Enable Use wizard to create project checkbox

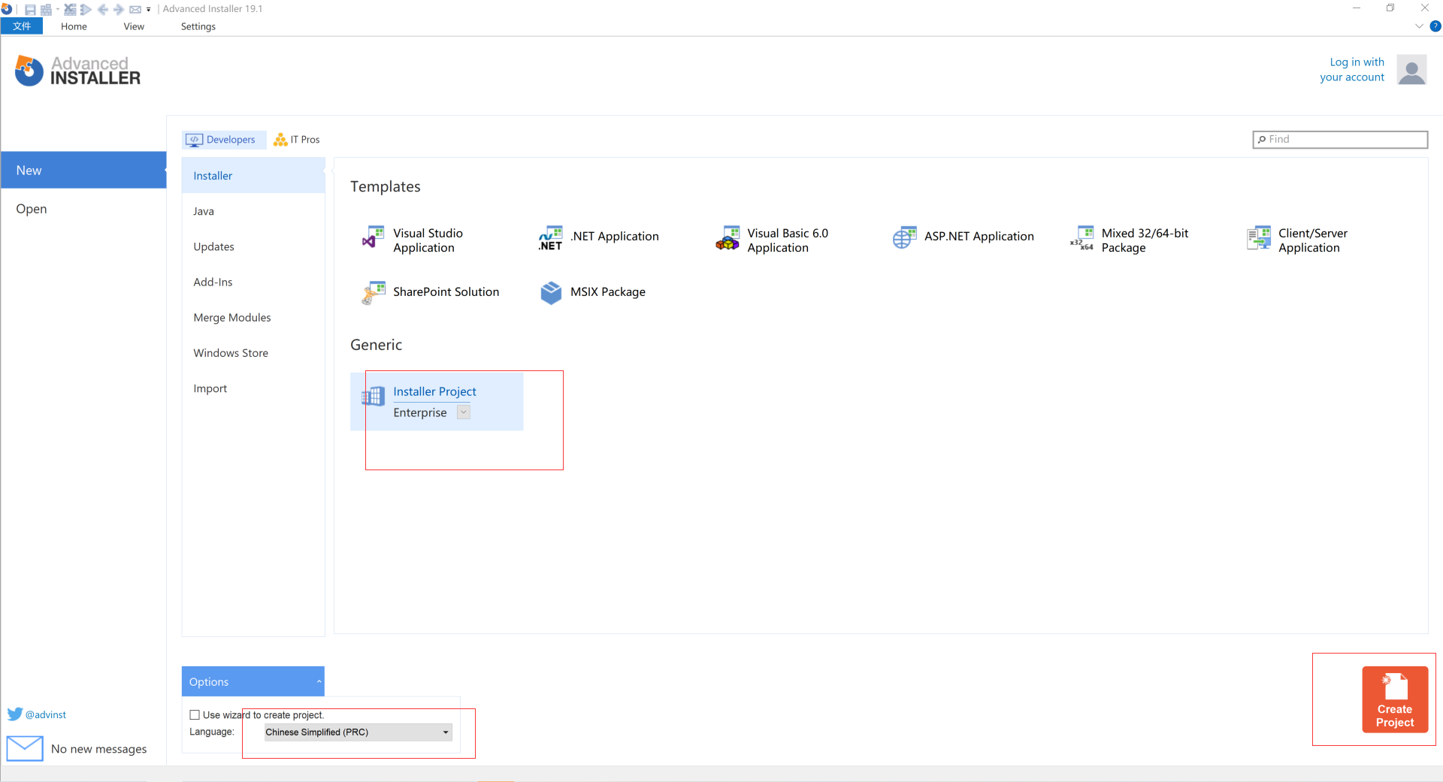[195, 715]
